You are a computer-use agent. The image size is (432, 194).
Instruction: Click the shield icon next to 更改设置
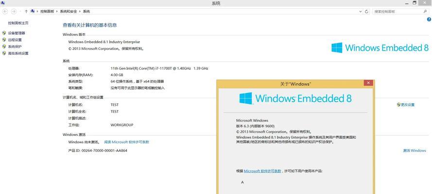tap(398, 105)
